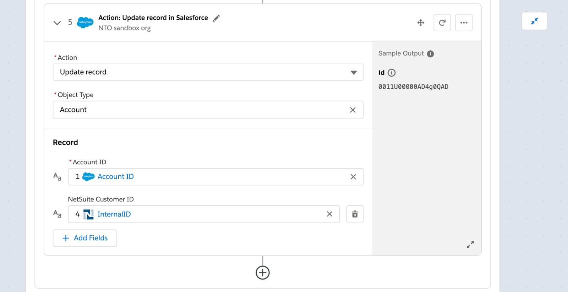568x292 pixels.
Task: Click the Salesforce cloud logo in step header
Action: (85, 22)
